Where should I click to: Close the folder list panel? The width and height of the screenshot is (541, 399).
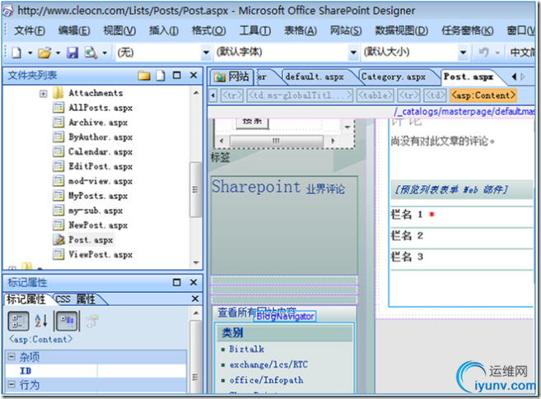[194, 75]
